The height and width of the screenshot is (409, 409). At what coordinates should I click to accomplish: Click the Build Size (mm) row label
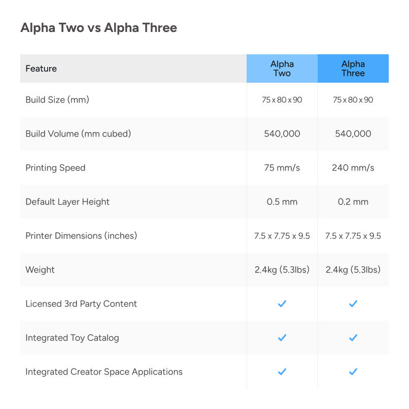(57, 99)
